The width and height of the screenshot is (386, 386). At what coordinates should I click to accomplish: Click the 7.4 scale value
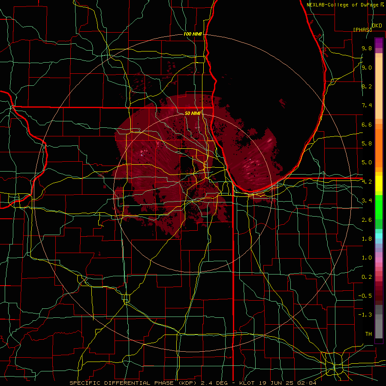click(x=367, y=106)
